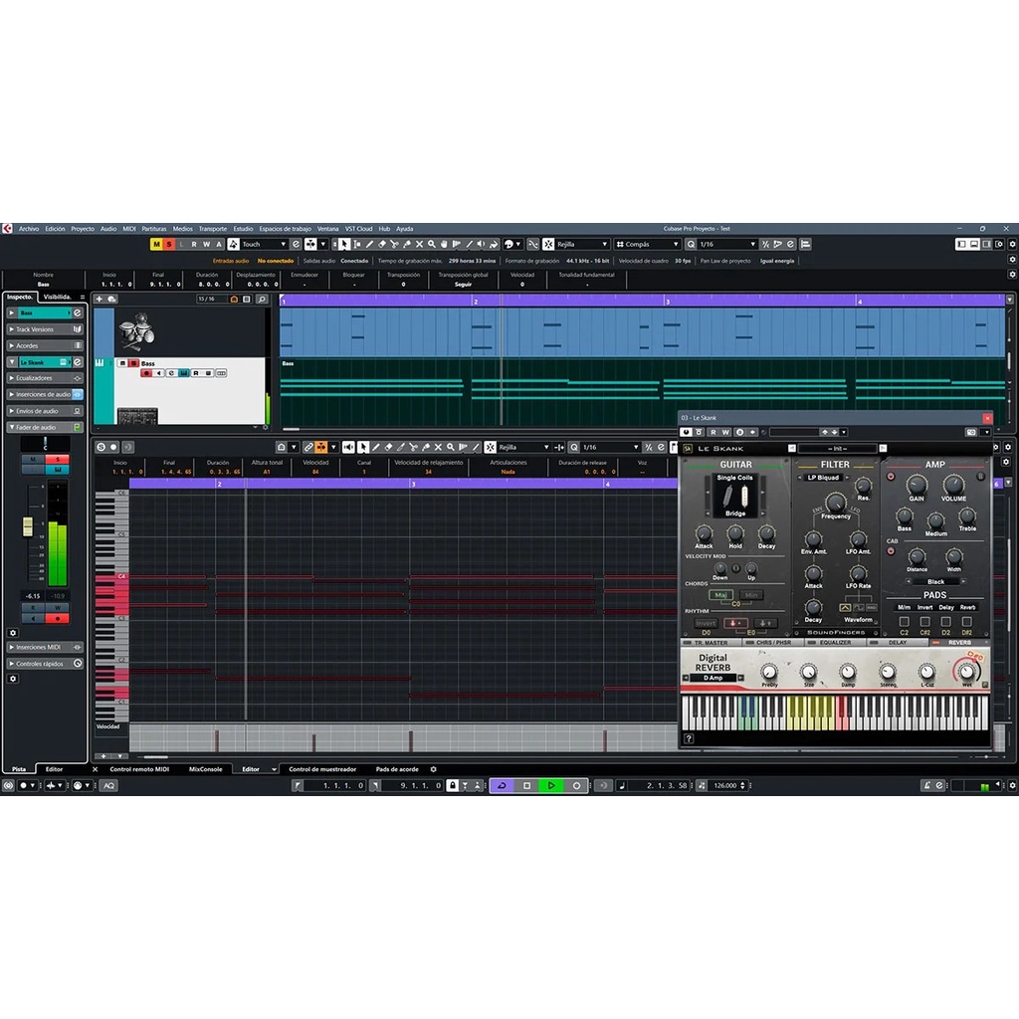Select the Split scissors tool in key editor toolbar
The image size is (1019, 1019).
tap(413, 447)
